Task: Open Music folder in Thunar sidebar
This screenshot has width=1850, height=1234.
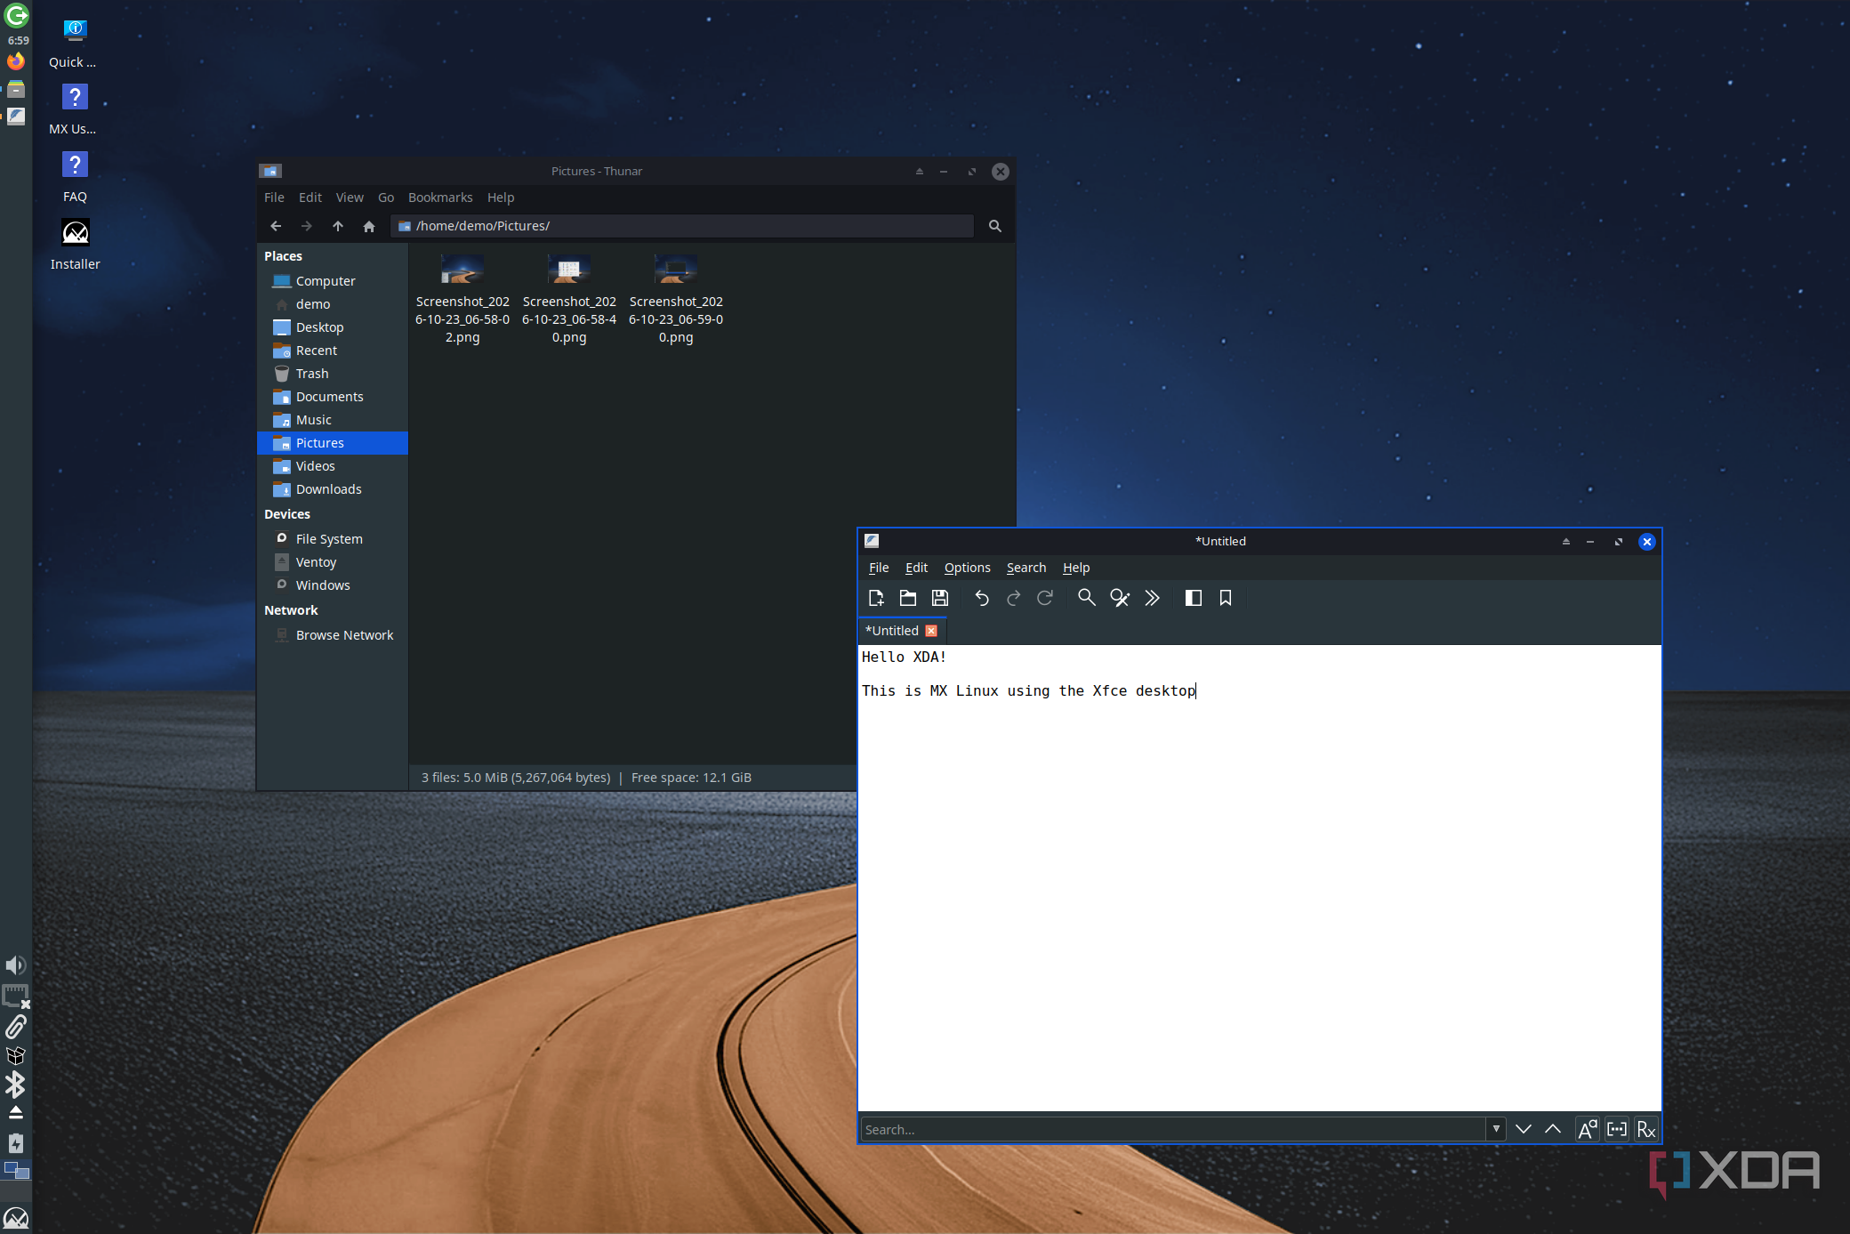Action: (x=333, y=420)
